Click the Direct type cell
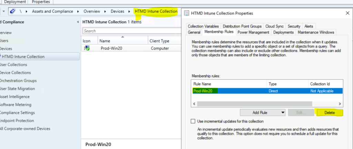 [273, 91]
